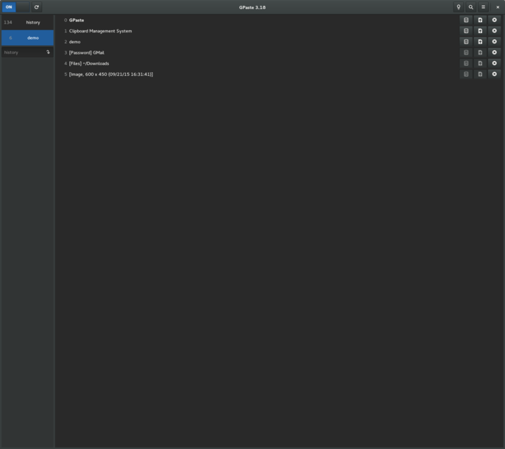The width and height of the screenshot is (505, 449).
Task: Click the history name input field
Action: click(x=22, y=52)
